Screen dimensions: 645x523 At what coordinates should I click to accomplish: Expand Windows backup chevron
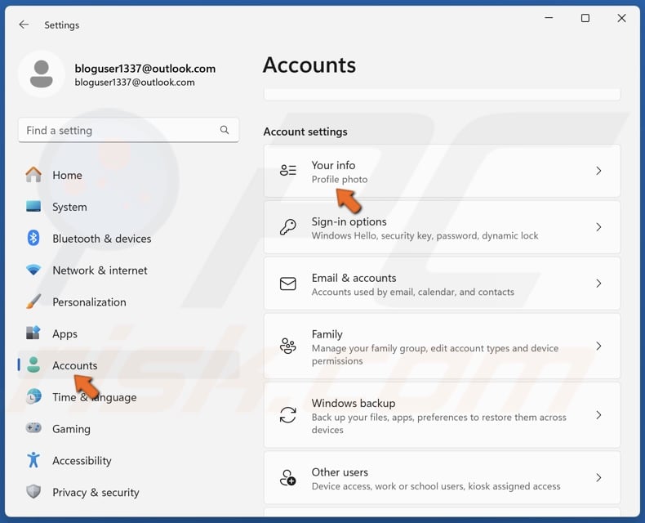click(x=599, y=414)
